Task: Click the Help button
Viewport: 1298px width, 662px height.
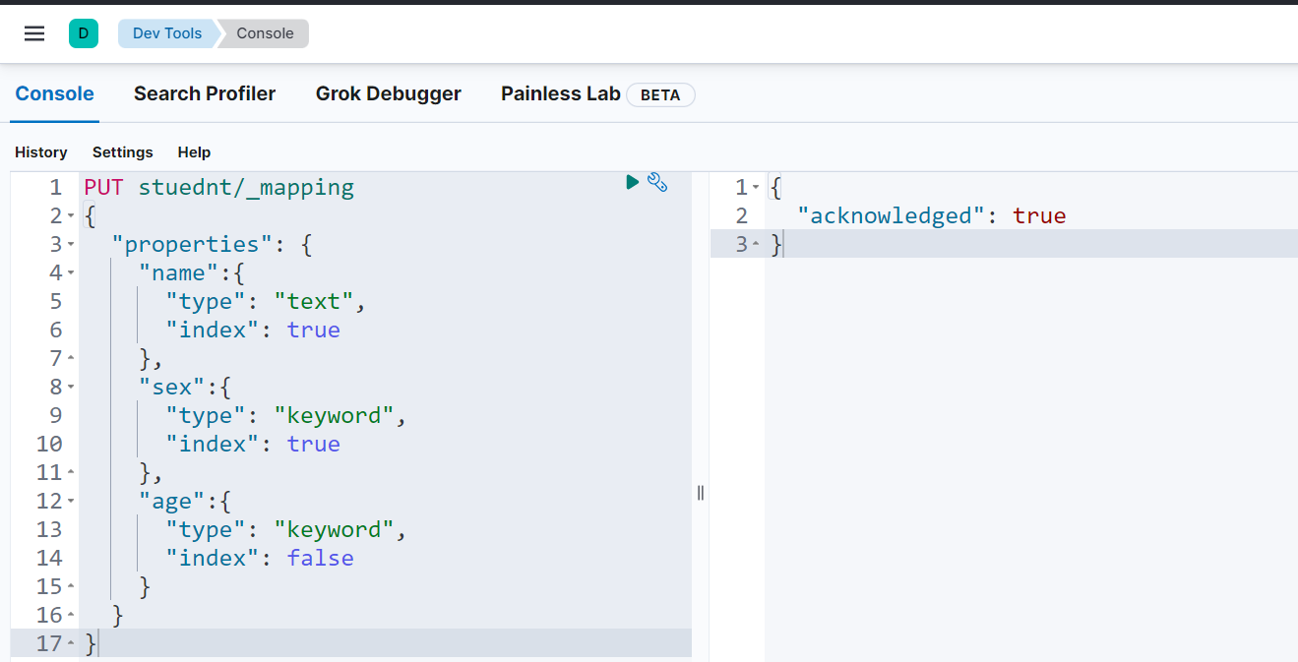Action: [194, 152]
